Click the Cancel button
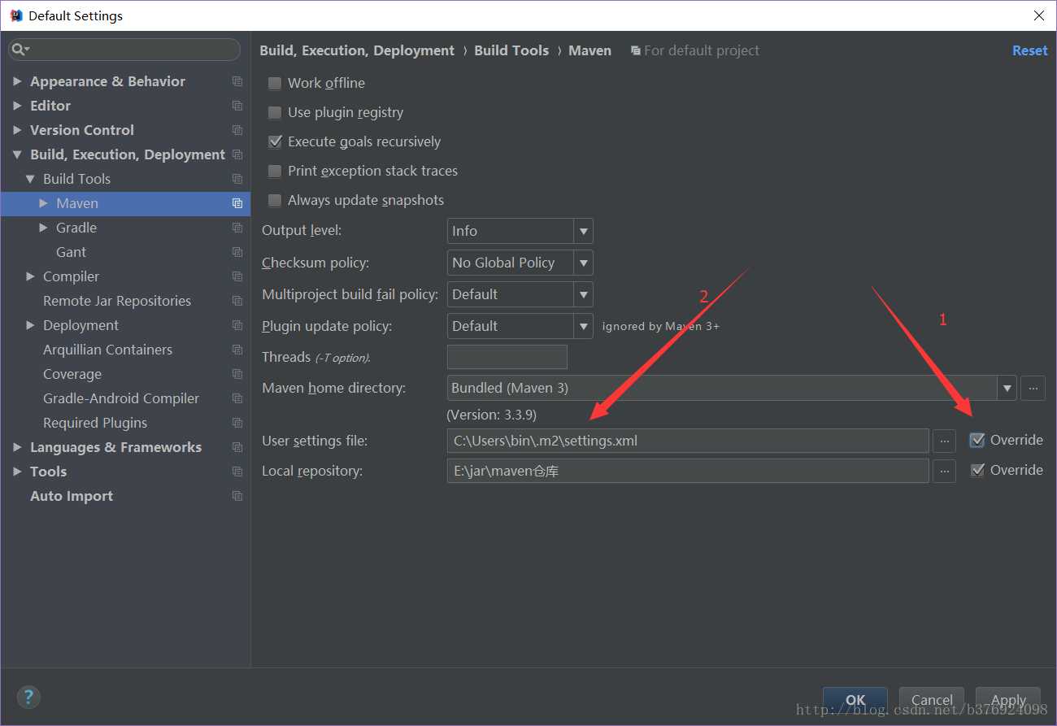This screenshot has height=726, width=1057. (x=932, y=700)
